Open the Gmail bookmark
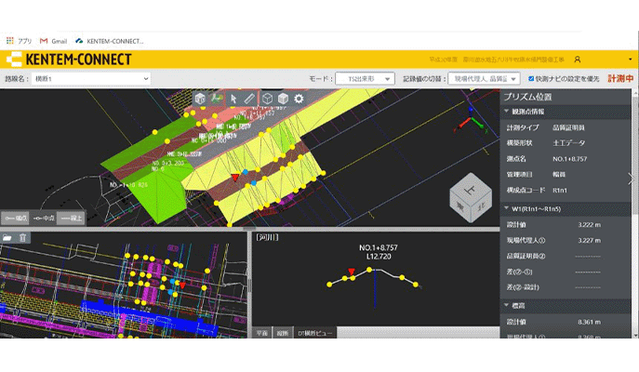This screenshot has height=372, width=639. [53, 41]
